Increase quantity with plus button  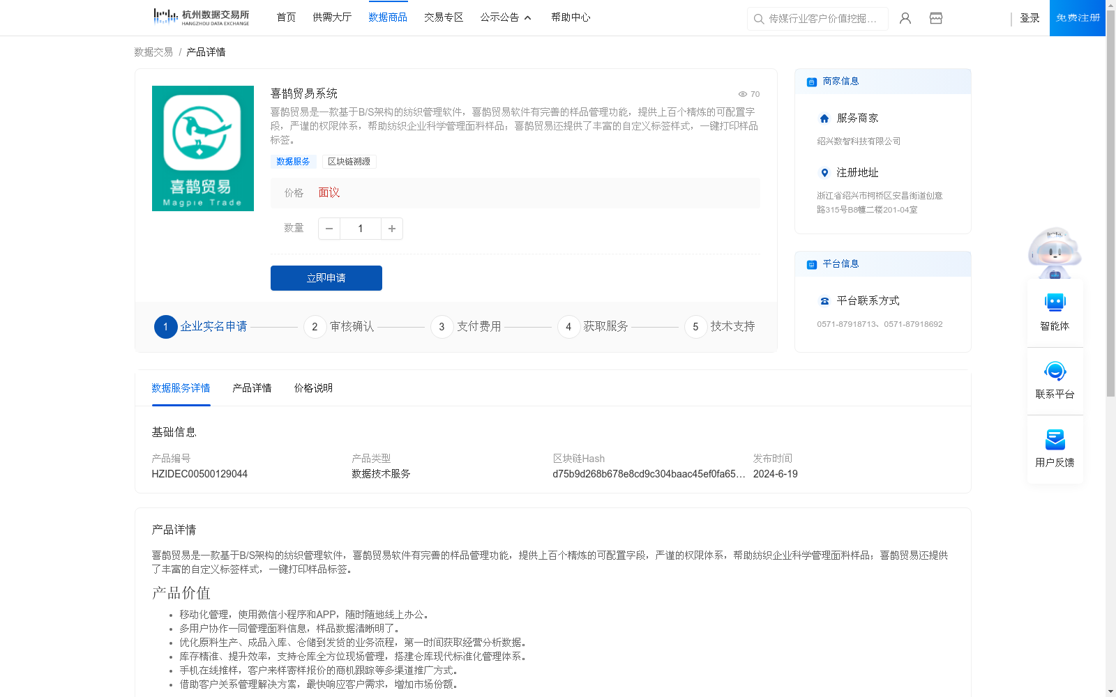tap(392, 229)
